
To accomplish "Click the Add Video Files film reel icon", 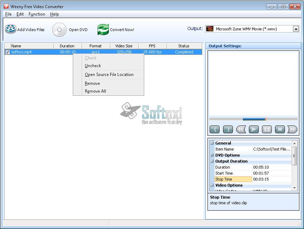I will 11,29.
